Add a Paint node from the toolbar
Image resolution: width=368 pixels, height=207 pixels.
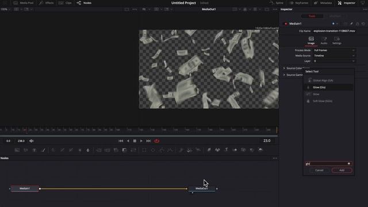(43, 150)
